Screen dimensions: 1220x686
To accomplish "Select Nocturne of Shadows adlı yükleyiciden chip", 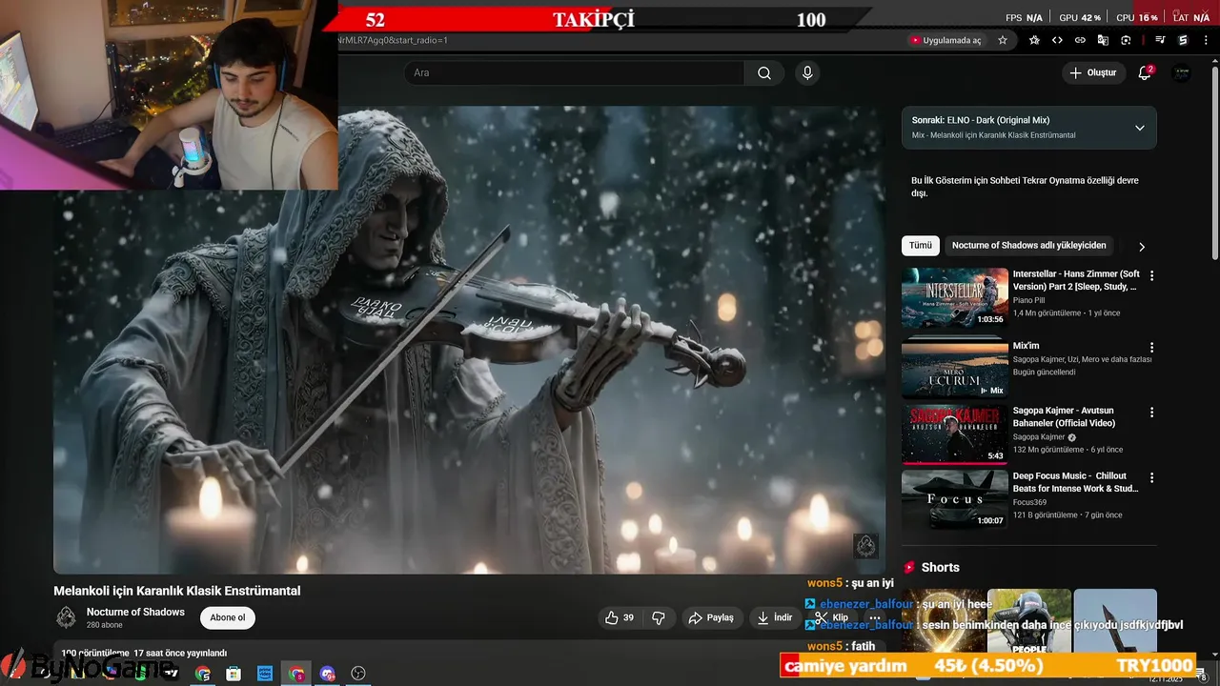I will tap(1029, 246).
